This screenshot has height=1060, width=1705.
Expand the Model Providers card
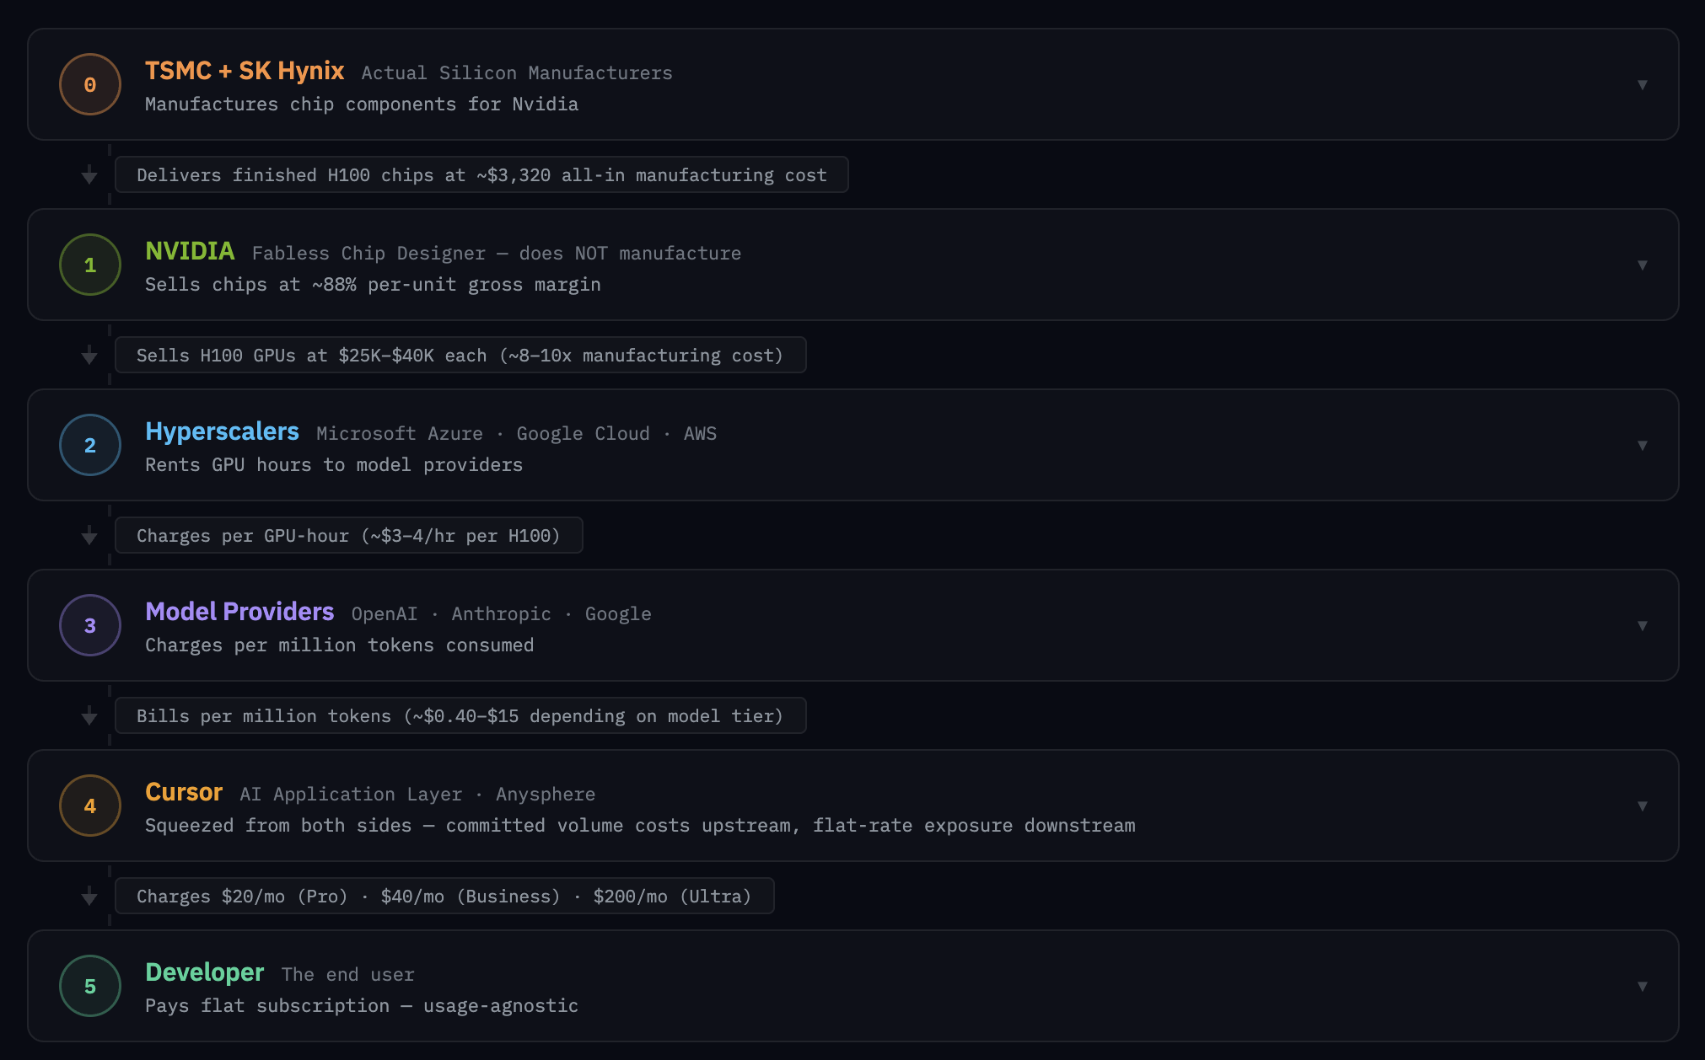coord(1643,625)
